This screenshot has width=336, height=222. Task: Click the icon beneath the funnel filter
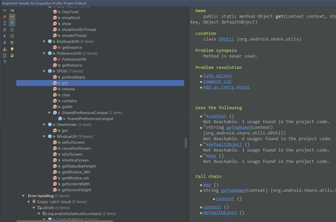click(x=12, y=30)
